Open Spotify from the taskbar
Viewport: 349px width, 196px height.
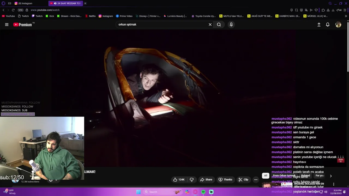pyautogui.click(x=203, y=192)
